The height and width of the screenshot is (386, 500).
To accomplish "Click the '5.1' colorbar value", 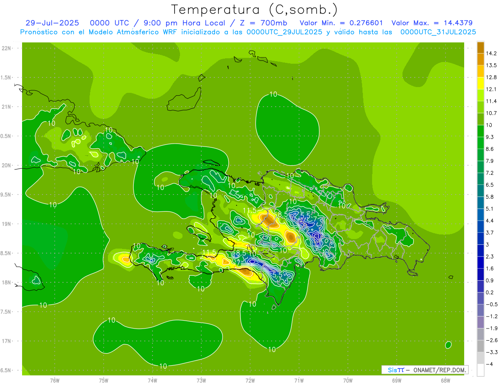I will click(490, 209).
